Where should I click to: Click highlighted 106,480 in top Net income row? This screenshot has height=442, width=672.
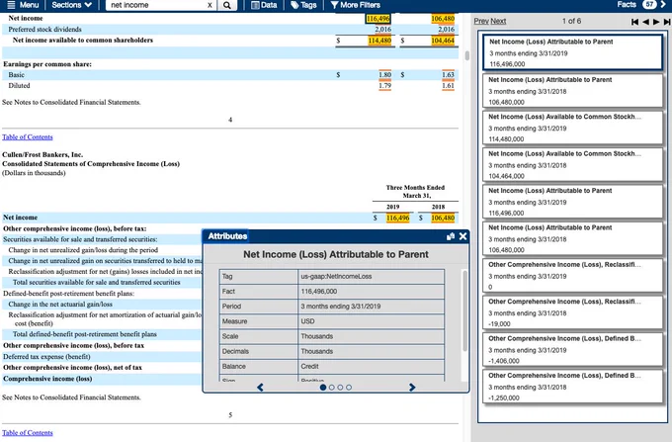[x=443, y=19]
